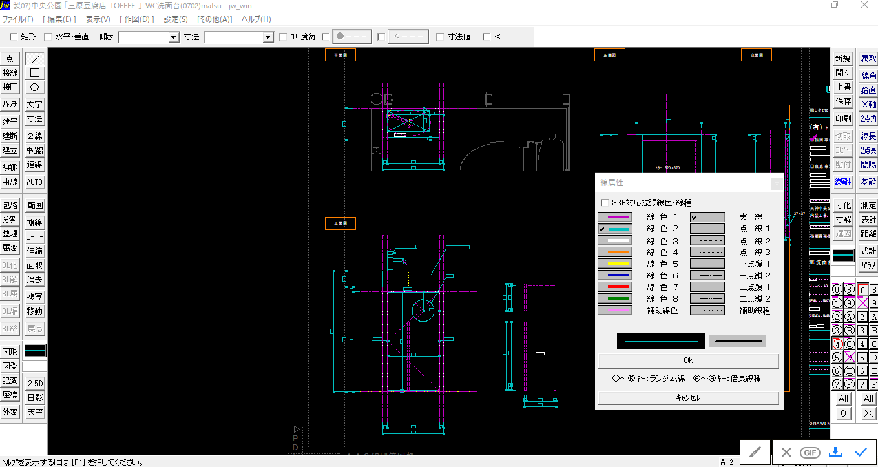Image resolution: width=878 pixels, height=467 pixels.
Task: Open the ファイル(F) menu
Action: coord(18,19)
